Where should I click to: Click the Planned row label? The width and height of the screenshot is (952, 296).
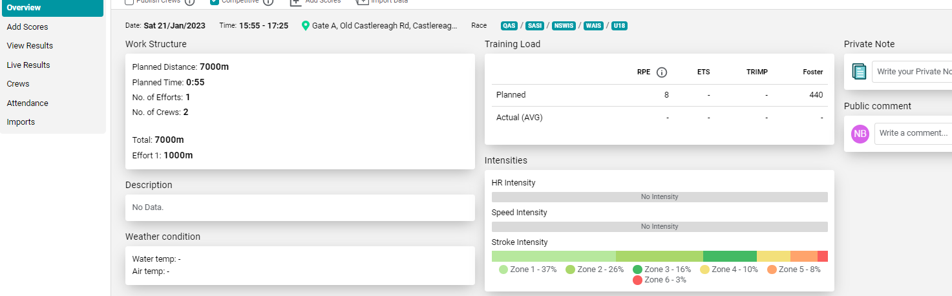point(511,95)
